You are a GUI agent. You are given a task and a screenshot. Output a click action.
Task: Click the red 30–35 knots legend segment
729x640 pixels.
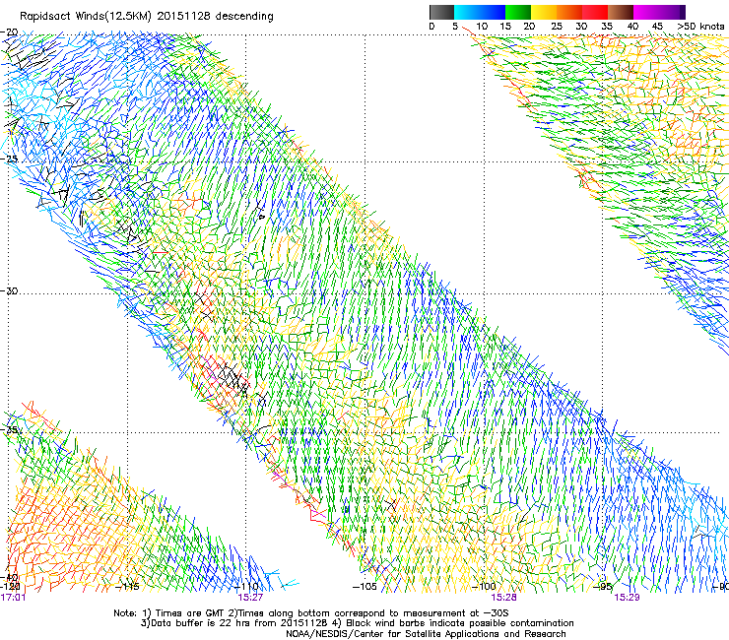[595, 12]
